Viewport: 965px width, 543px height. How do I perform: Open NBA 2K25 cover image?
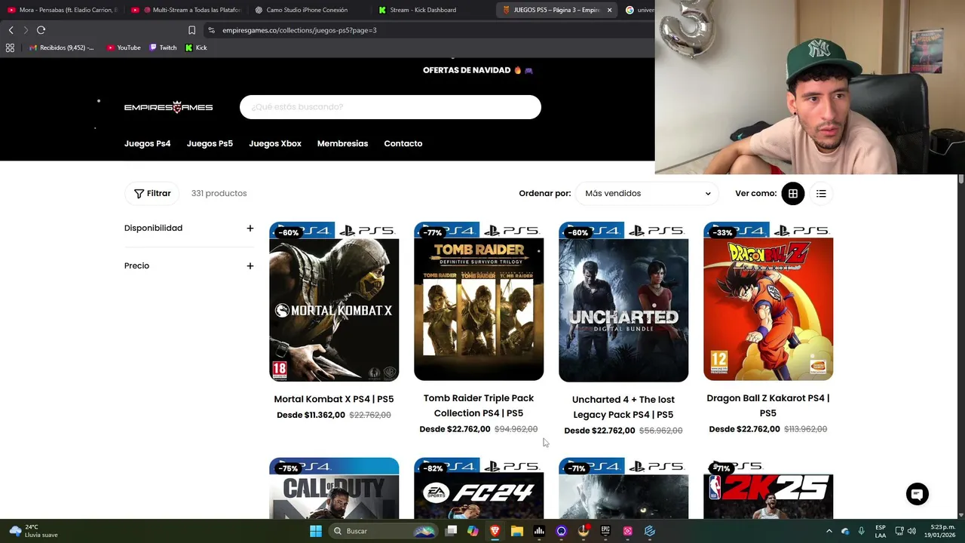[768, 488]
